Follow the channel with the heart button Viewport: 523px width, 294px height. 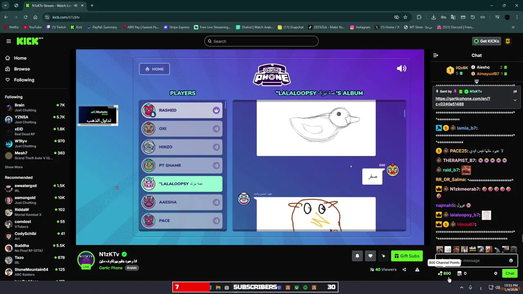tap(370, 256)
